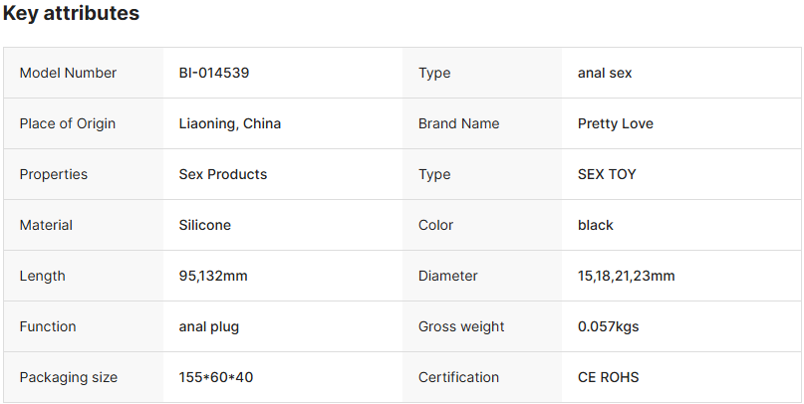Click the Color label cell

pos(436,225)
